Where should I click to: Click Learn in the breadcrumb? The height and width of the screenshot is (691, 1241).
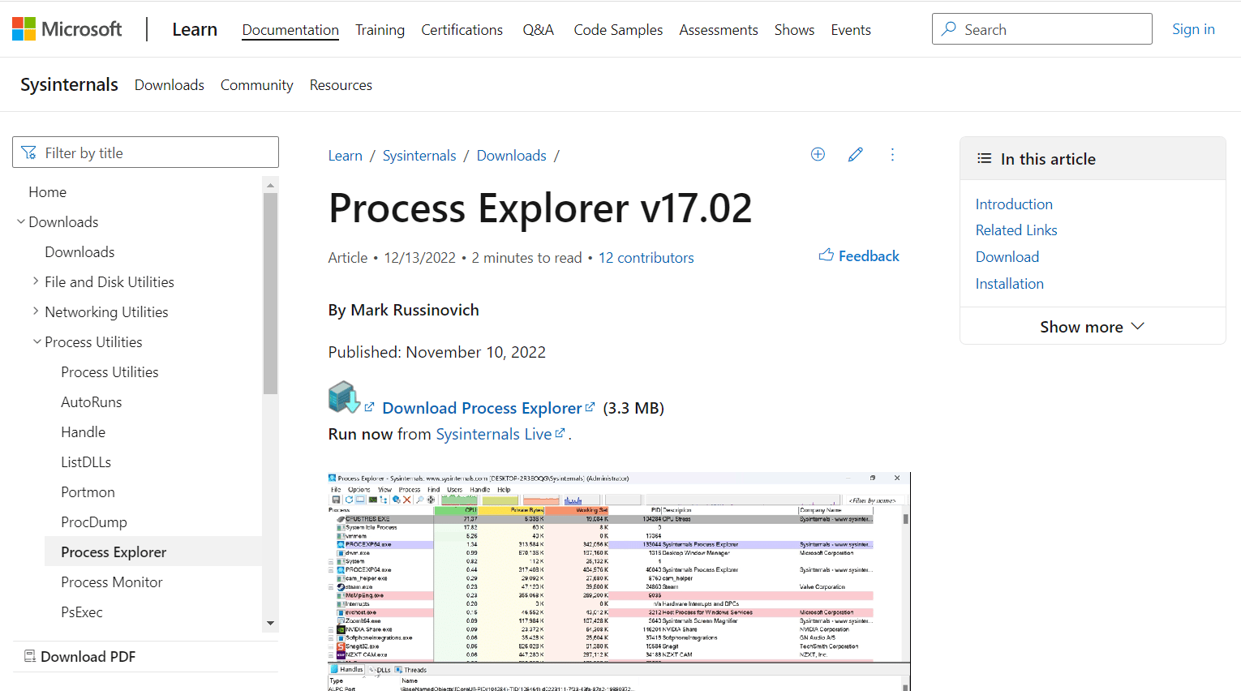[x=346, y=156]
